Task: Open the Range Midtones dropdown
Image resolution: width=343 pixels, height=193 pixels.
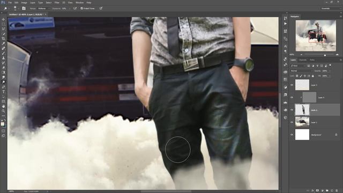Action: (x=43, y=9)
